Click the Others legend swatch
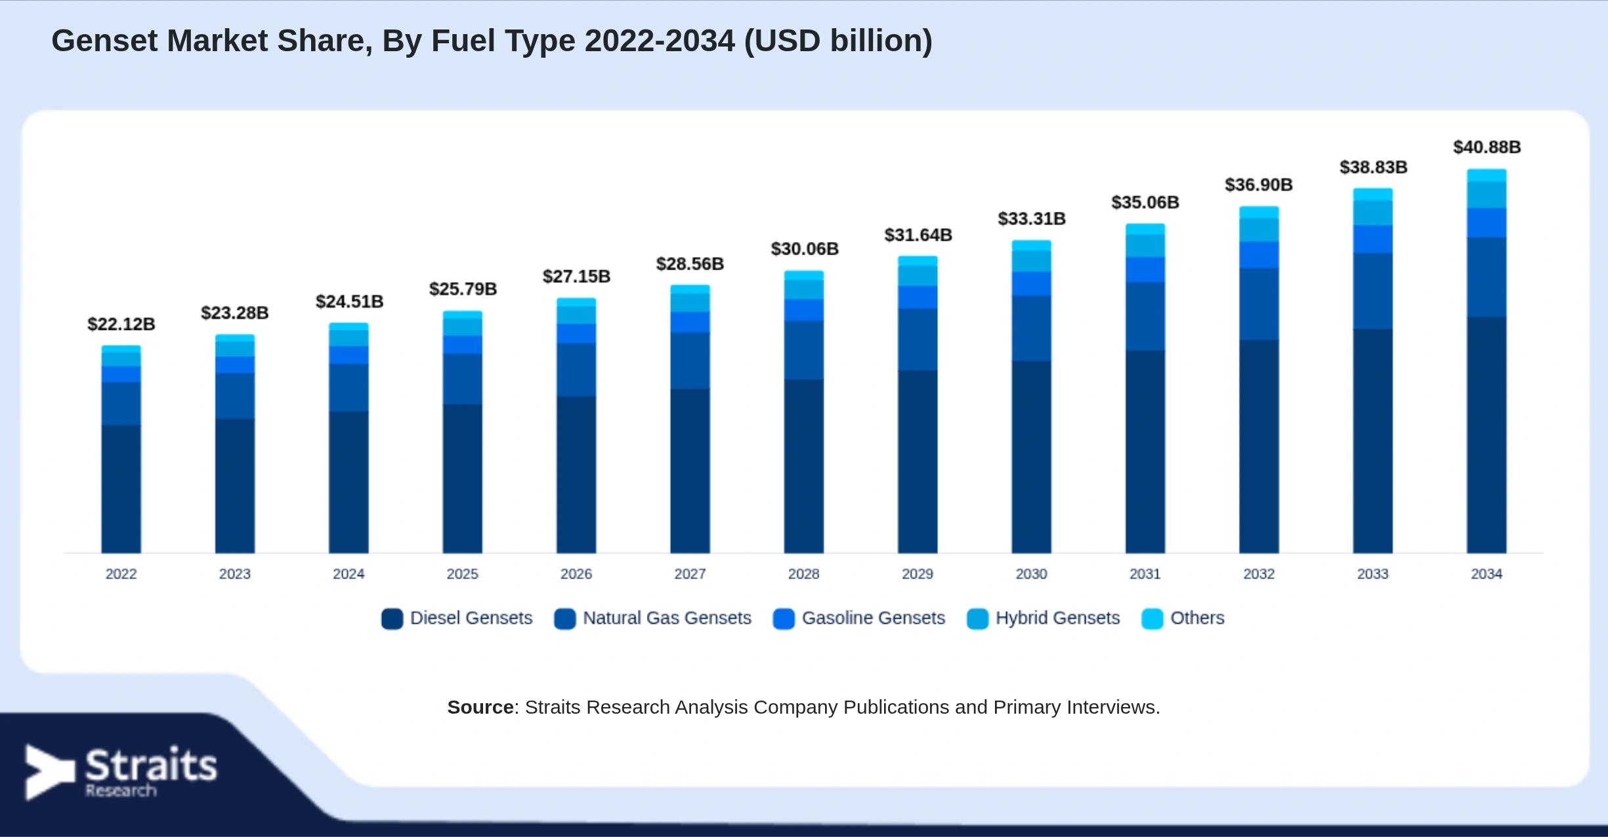The height and width of the screenshot is (837, 1608). (1152, 619)
